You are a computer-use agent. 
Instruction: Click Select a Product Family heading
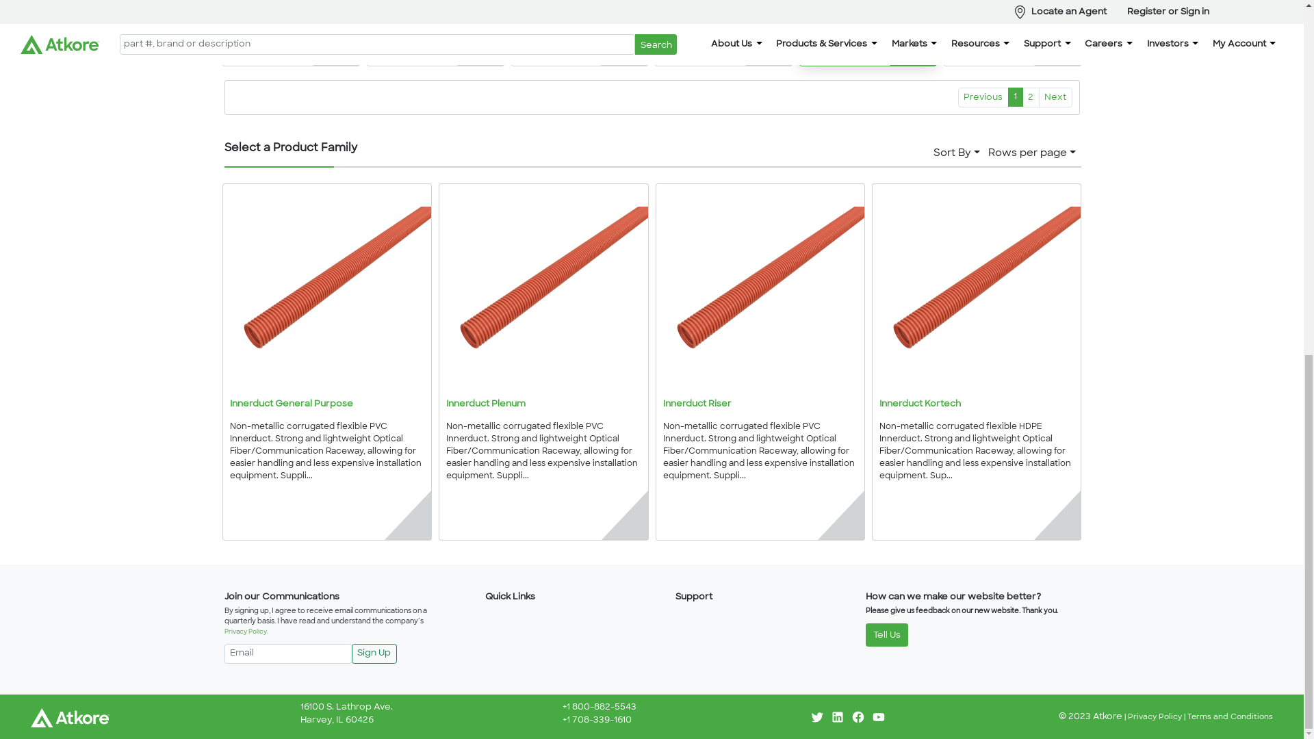tap(291, 148)
